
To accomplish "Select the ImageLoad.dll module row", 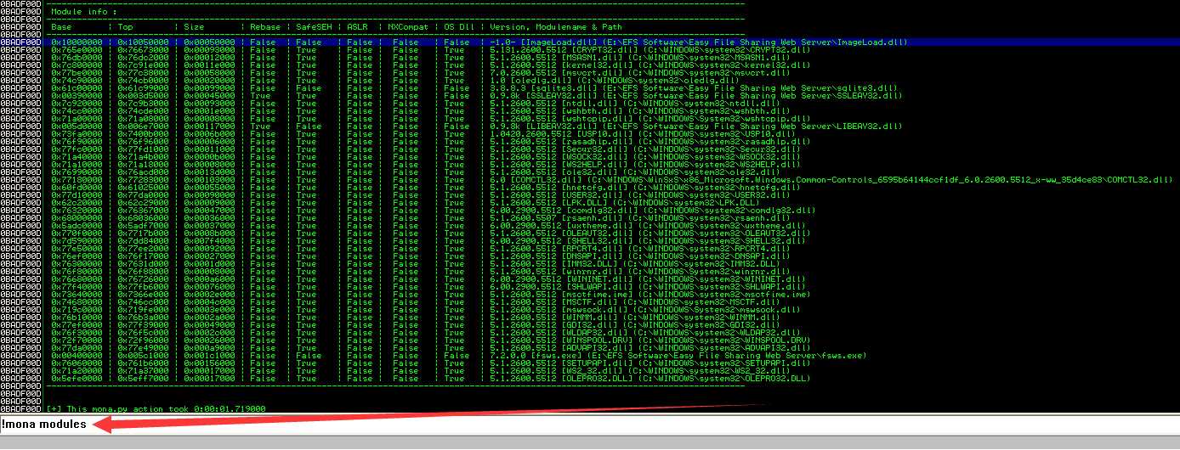I will tap(590, 42).
